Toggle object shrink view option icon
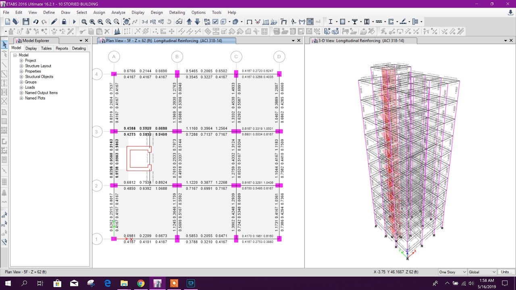The width and height of the screenshot is (516, 290). pyautogui.click(x=207, y=22)
